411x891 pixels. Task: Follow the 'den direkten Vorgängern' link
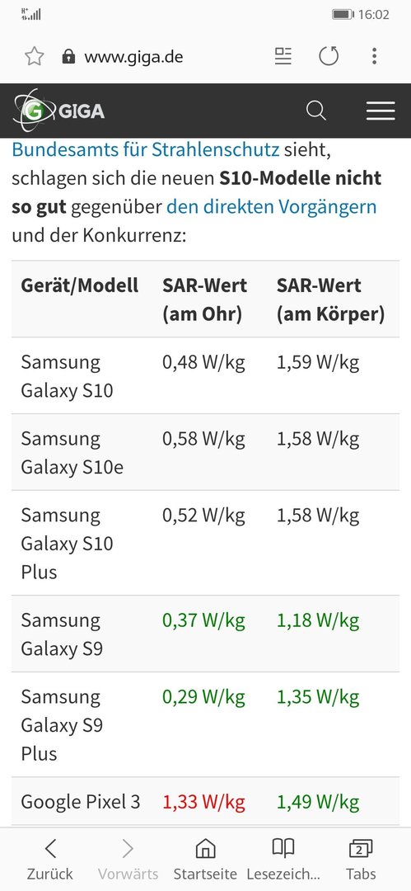[271, 207]
